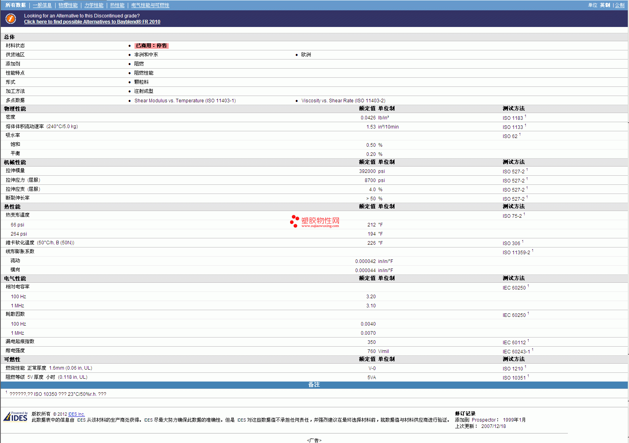The image size is (629, 443).
Task: Switch units to 公制
Action: coord(619,5)
